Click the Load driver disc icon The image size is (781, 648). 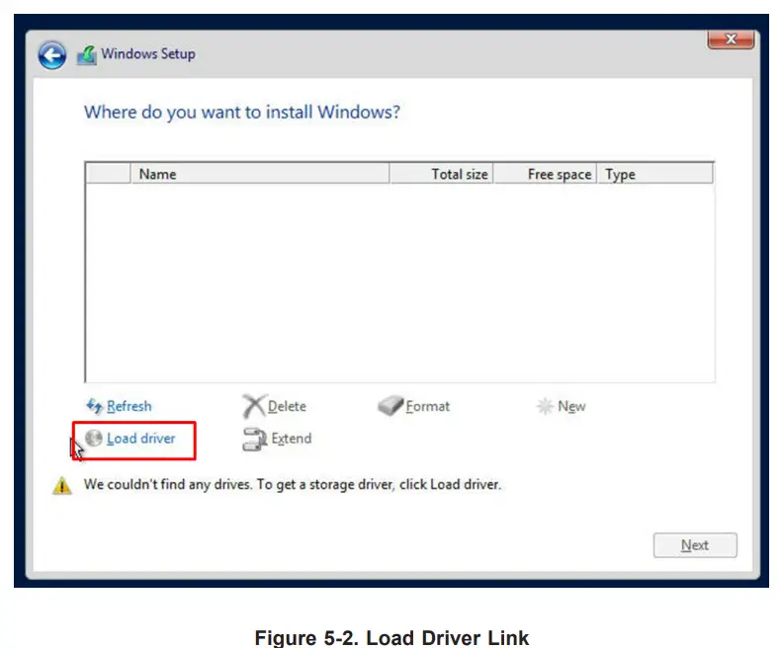point(94,438)
